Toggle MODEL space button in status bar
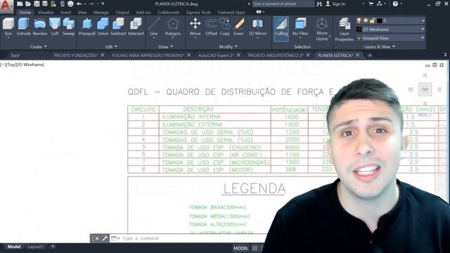This screenshot has height=253, width=450. coord(240,248)
